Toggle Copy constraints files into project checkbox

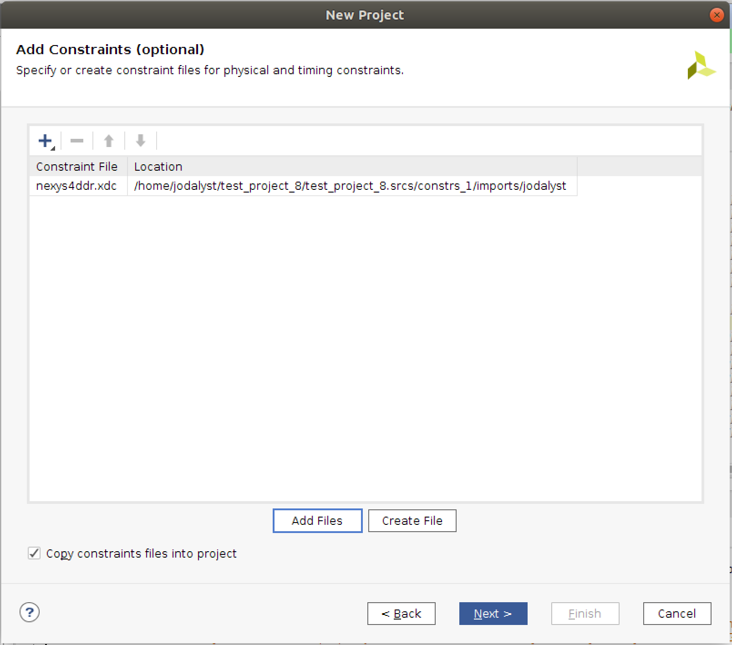(34, 553)
